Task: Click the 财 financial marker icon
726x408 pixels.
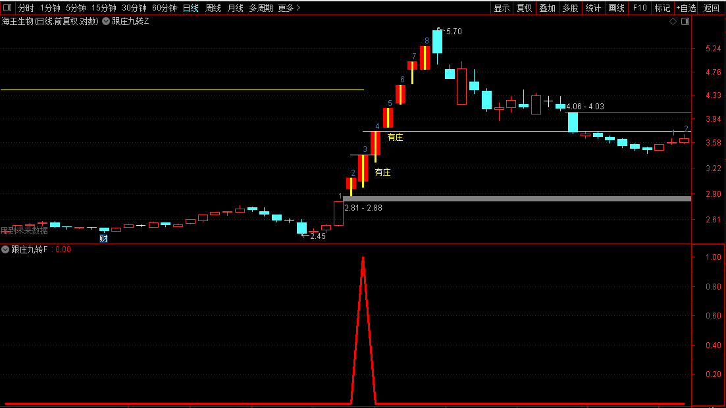Action: [104, 238]
